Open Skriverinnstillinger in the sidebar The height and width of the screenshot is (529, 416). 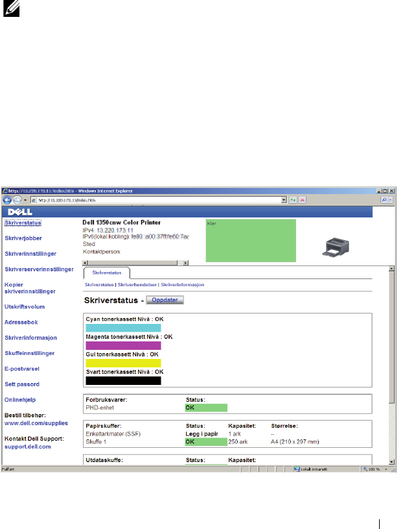30,254
